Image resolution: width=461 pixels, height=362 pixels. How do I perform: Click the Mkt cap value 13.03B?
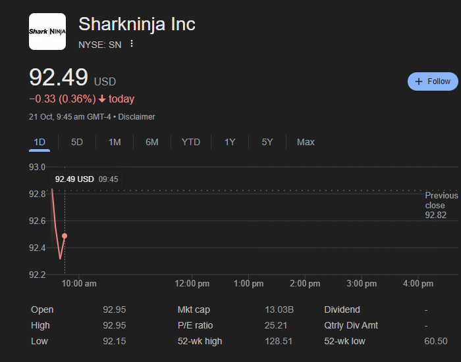279,309
